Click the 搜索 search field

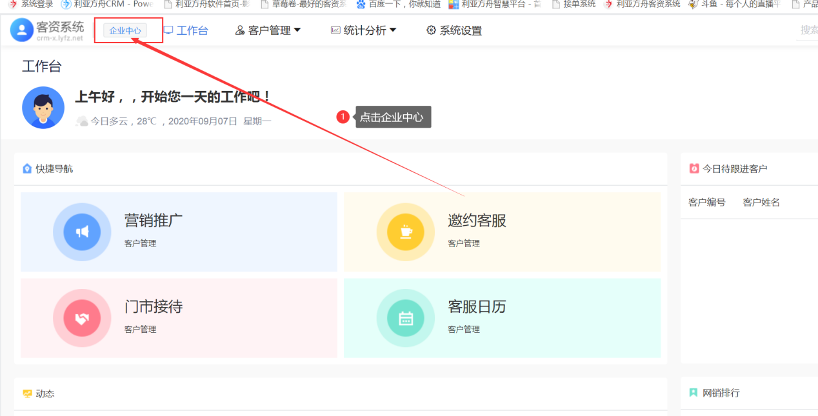pyautogui.click(x=808, y=30)
